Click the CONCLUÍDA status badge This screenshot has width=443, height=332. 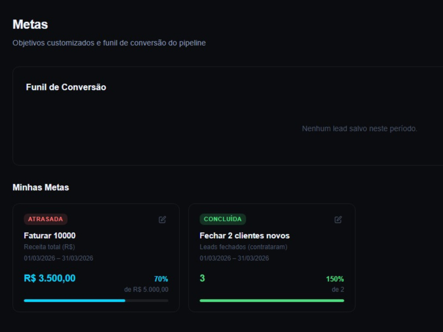[x=223, y=219]
